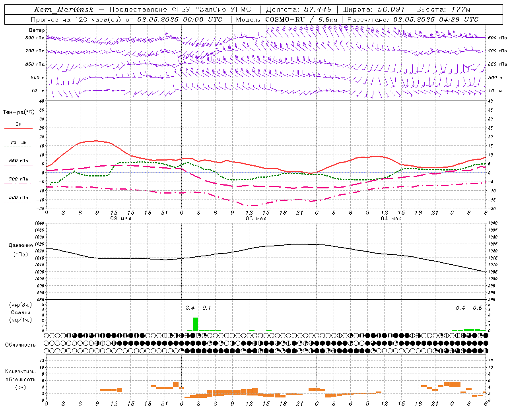Viewport: 509px width, 407px height.
Task: Click the "0.4" precipitation amount value
Action: click(x=460, y=308)
